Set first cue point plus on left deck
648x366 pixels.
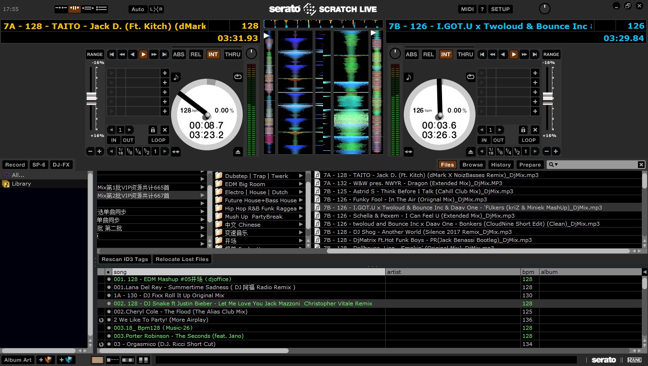164,73
